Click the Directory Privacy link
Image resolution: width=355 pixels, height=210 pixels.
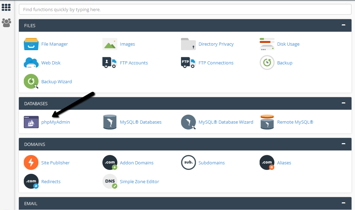[216, 44]
